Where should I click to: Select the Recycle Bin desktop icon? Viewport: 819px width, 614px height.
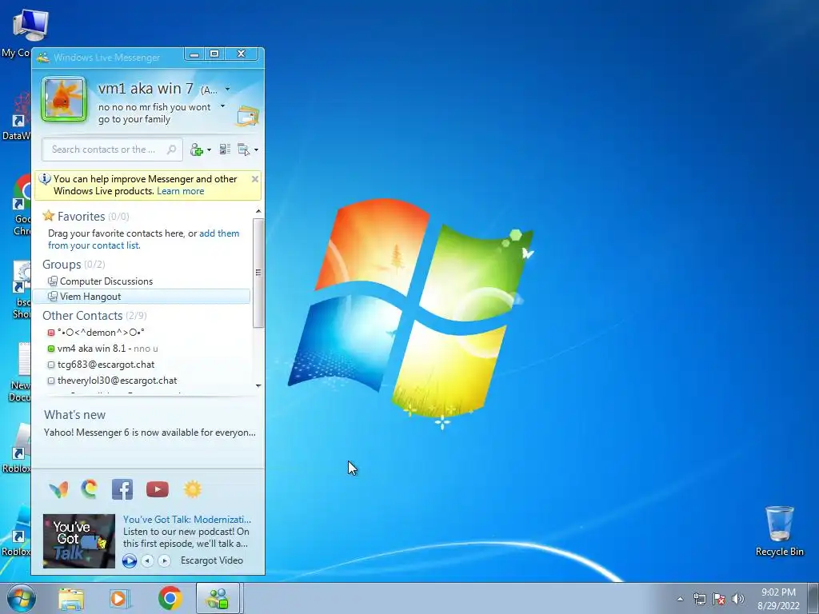pos(779,531)
